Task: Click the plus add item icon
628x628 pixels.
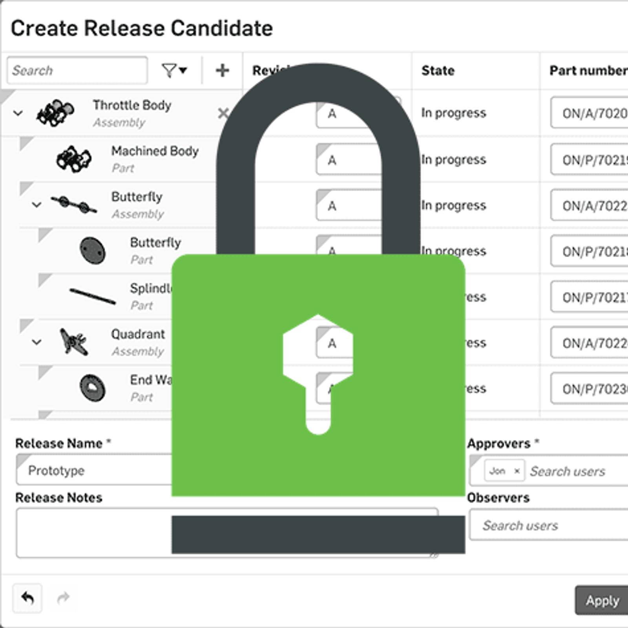Action: pyautogui.click(x=222, y=71)
